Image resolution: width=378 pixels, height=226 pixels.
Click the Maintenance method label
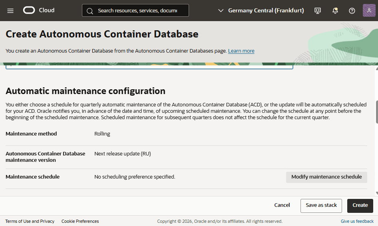pos(31,134)
